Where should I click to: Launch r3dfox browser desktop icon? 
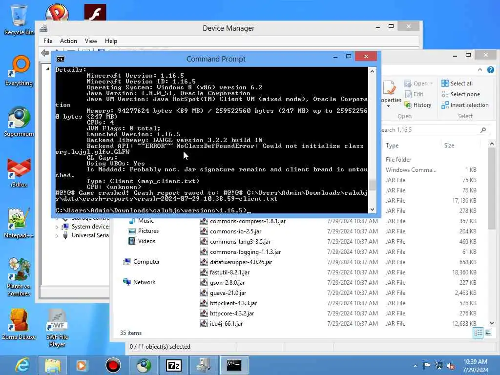point(19,172)
